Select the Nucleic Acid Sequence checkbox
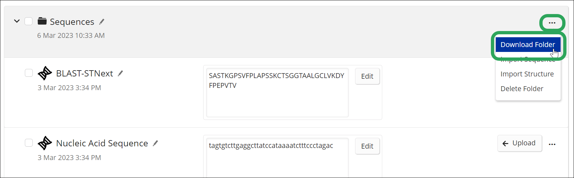 (x=29, y=143)
